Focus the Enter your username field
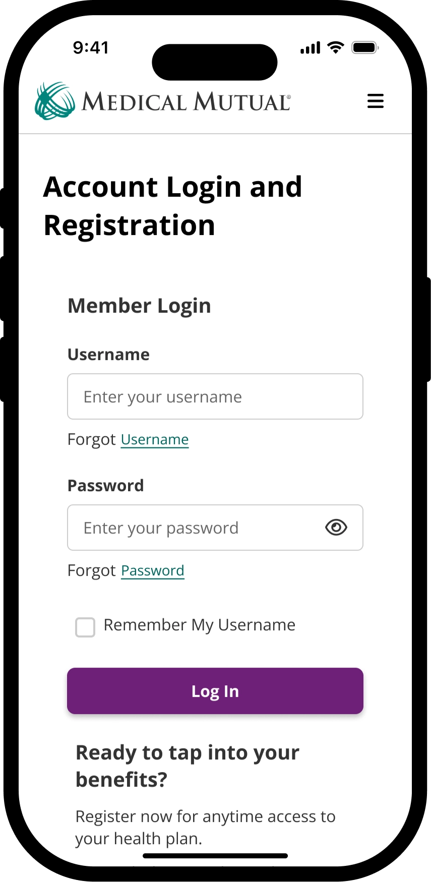Screen dimensions: 431x882 tap(215, 396)
